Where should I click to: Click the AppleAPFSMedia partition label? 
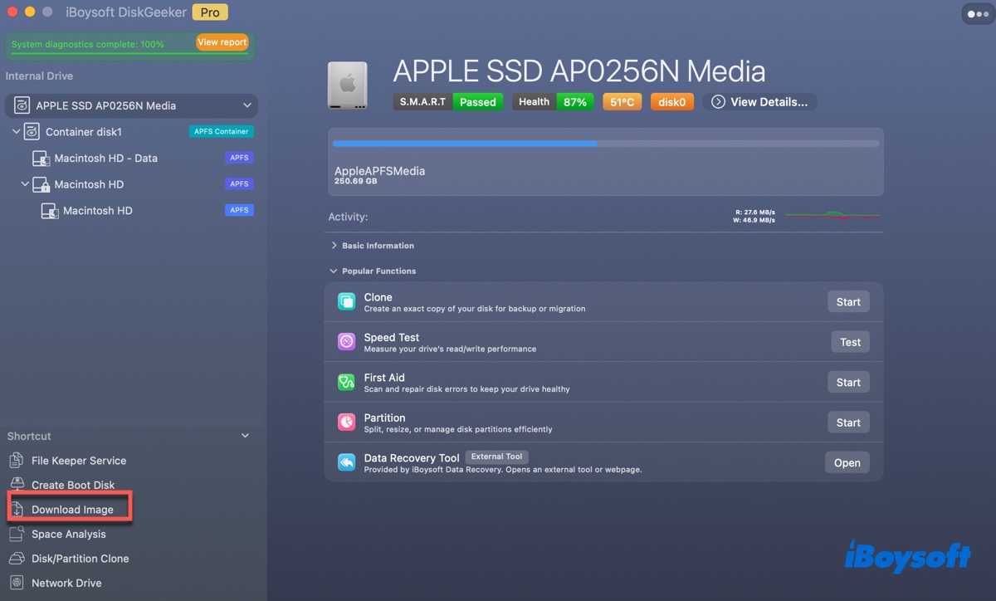point(379,171)
